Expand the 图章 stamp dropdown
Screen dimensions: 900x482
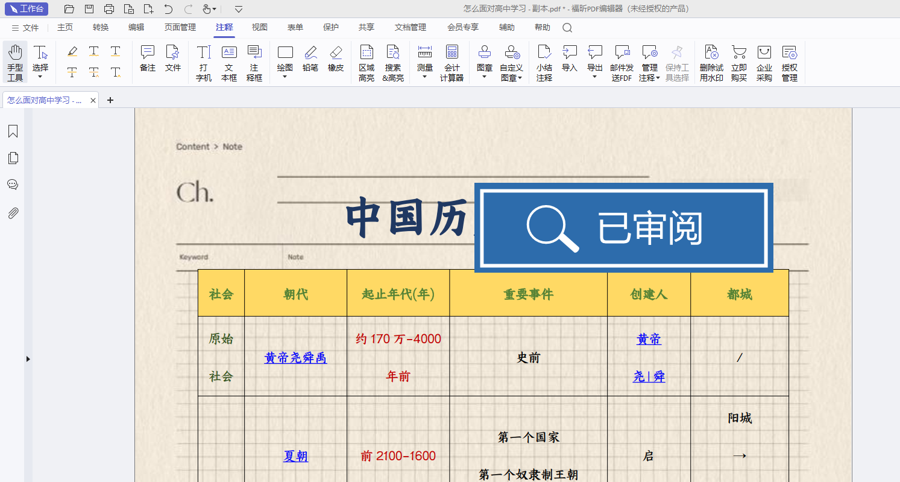485,77
